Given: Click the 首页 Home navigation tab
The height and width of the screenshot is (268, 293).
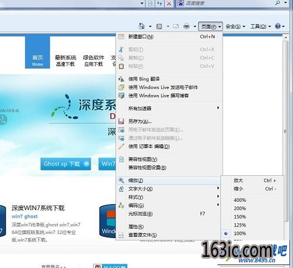Looking at the screenshot, I should pos(38,52).
